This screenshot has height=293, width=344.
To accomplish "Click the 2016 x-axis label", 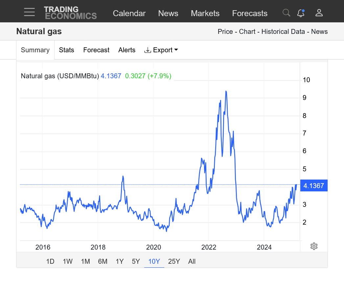I will click(43, 247).
